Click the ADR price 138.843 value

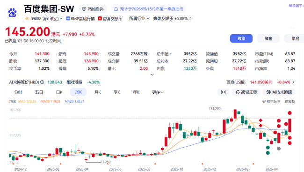click(55, 82)
